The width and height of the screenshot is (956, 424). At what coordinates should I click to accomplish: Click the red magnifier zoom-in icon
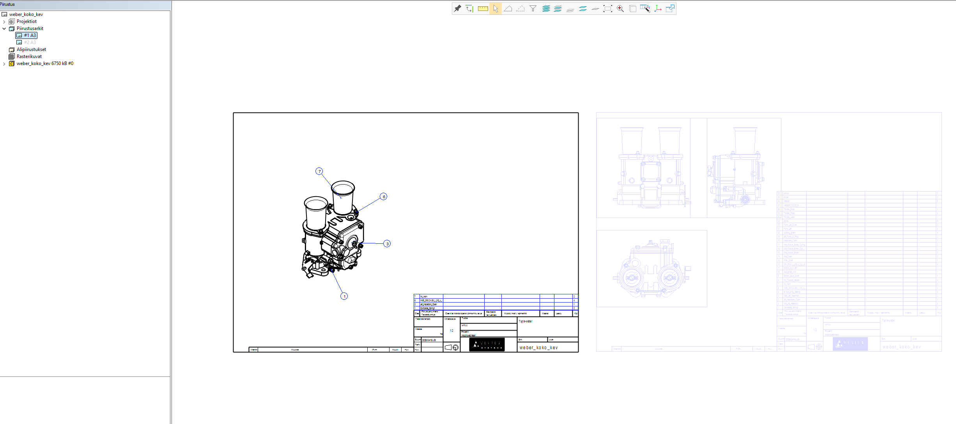tap(620, 8)
